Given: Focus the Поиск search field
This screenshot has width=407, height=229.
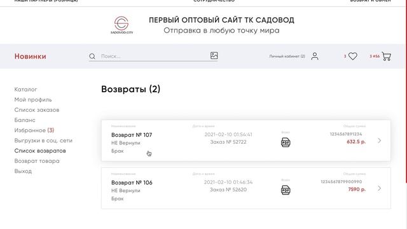Looking at the screenshot, I should pyautogui.click(x=153, y=56).
